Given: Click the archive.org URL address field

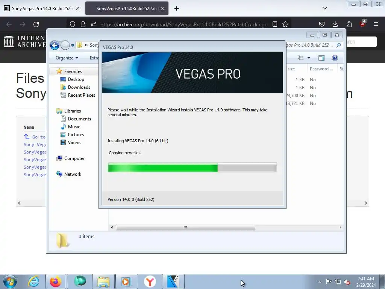Looking at the screenshot, I should [183, 24].
